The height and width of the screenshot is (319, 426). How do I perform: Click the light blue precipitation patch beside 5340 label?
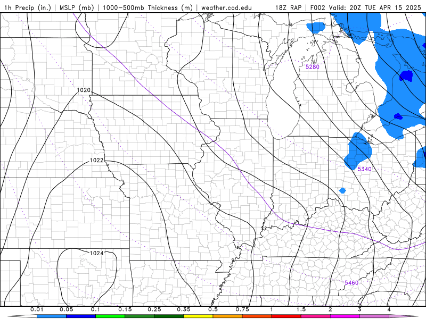pyautogui.click(x=358, y=150)
